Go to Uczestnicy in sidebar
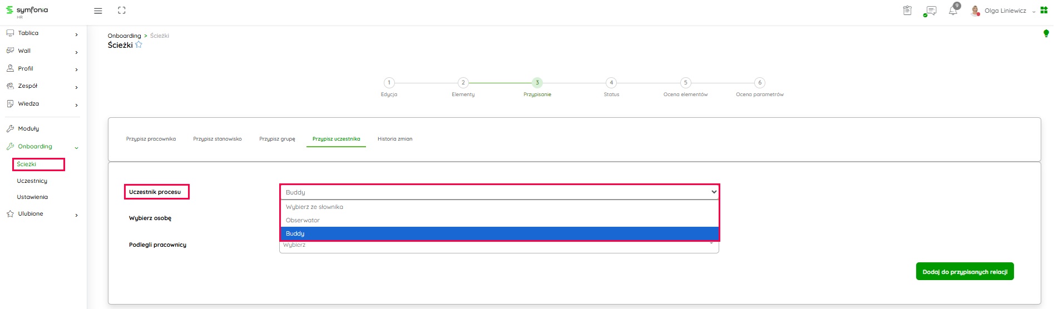 (32, 181)
